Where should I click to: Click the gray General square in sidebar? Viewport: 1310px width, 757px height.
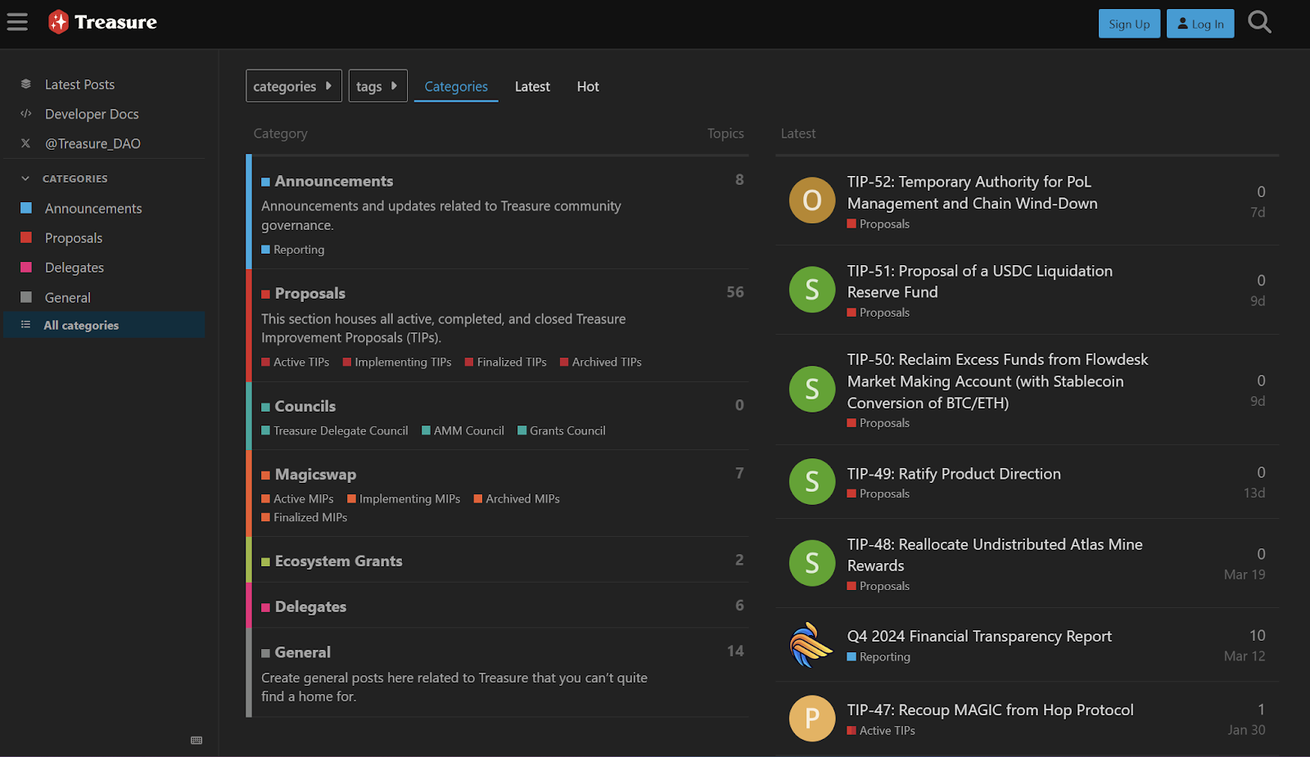(x=26, y=297)
